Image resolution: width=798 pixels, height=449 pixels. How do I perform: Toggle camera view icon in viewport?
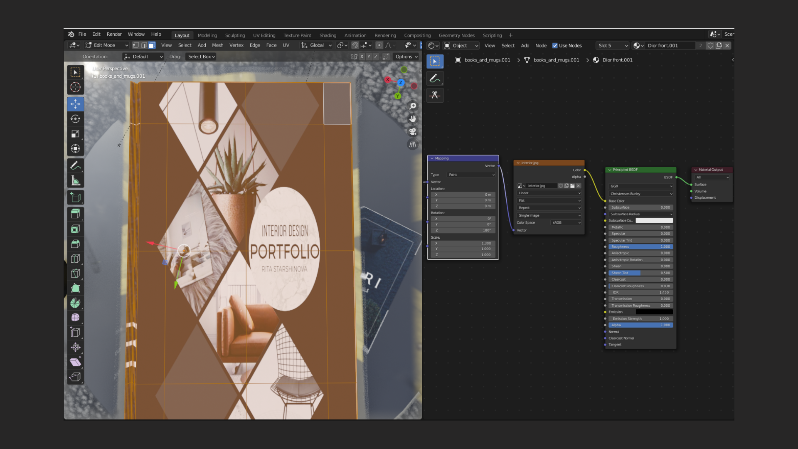(413, 132)
